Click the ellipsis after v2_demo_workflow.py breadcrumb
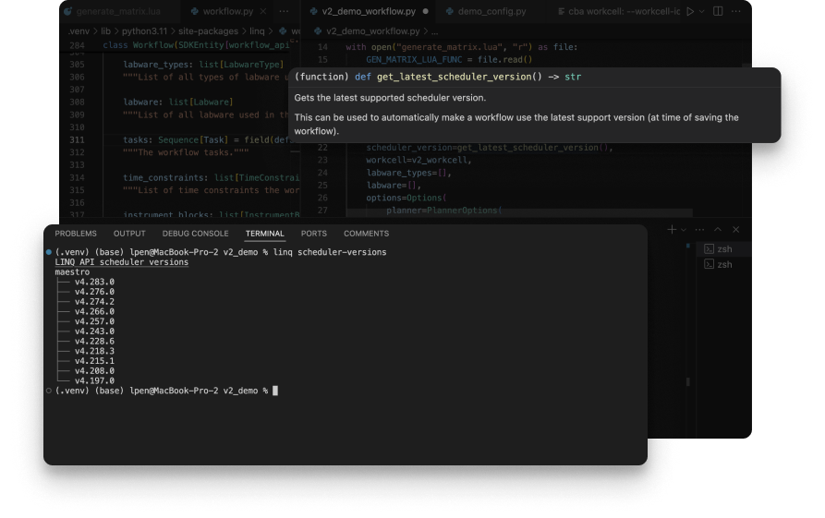Image resolution: width=825 pixels, height=518 pixels. [x=434, y=31]
